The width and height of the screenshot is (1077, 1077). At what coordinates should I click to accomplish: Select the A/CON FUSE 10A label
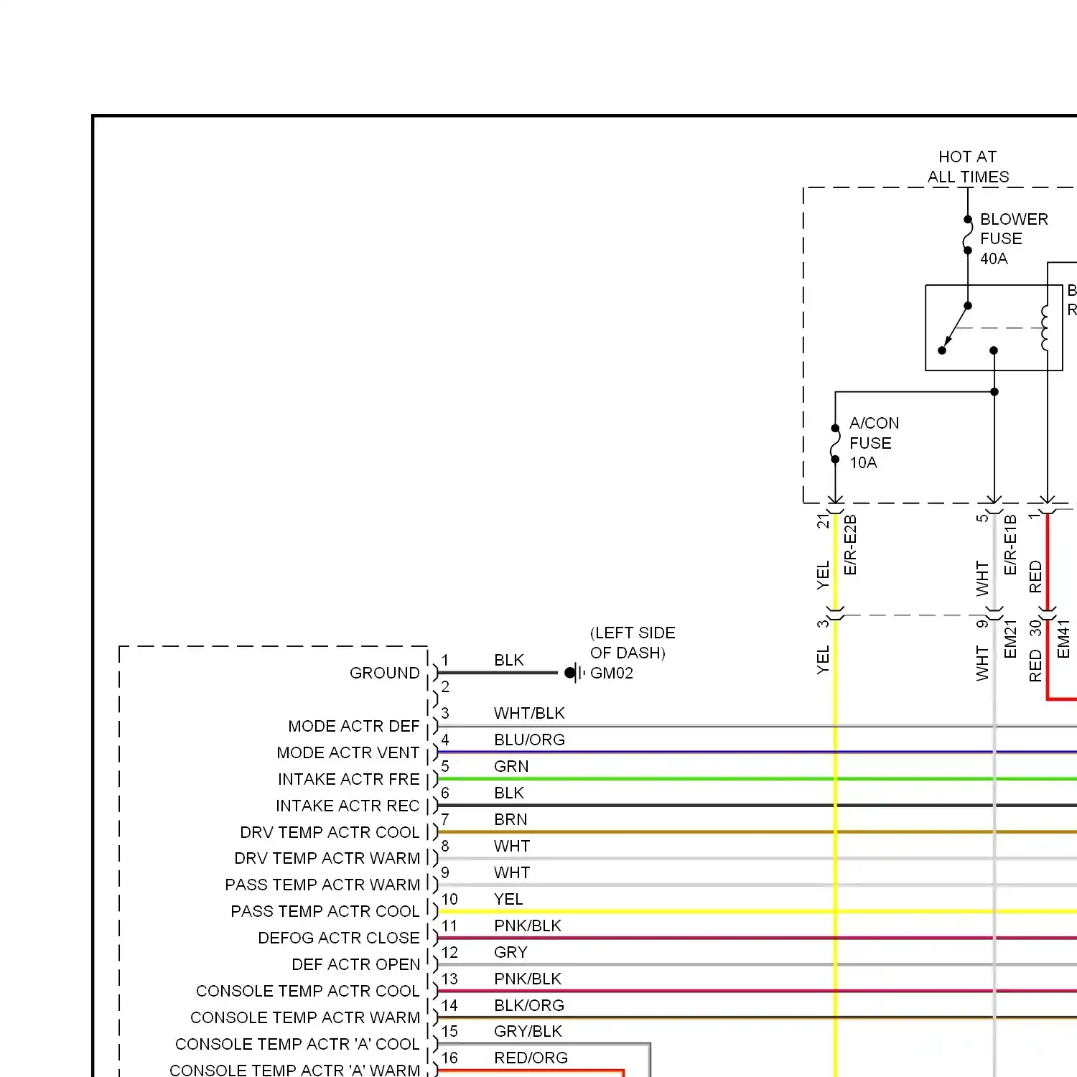874,443
